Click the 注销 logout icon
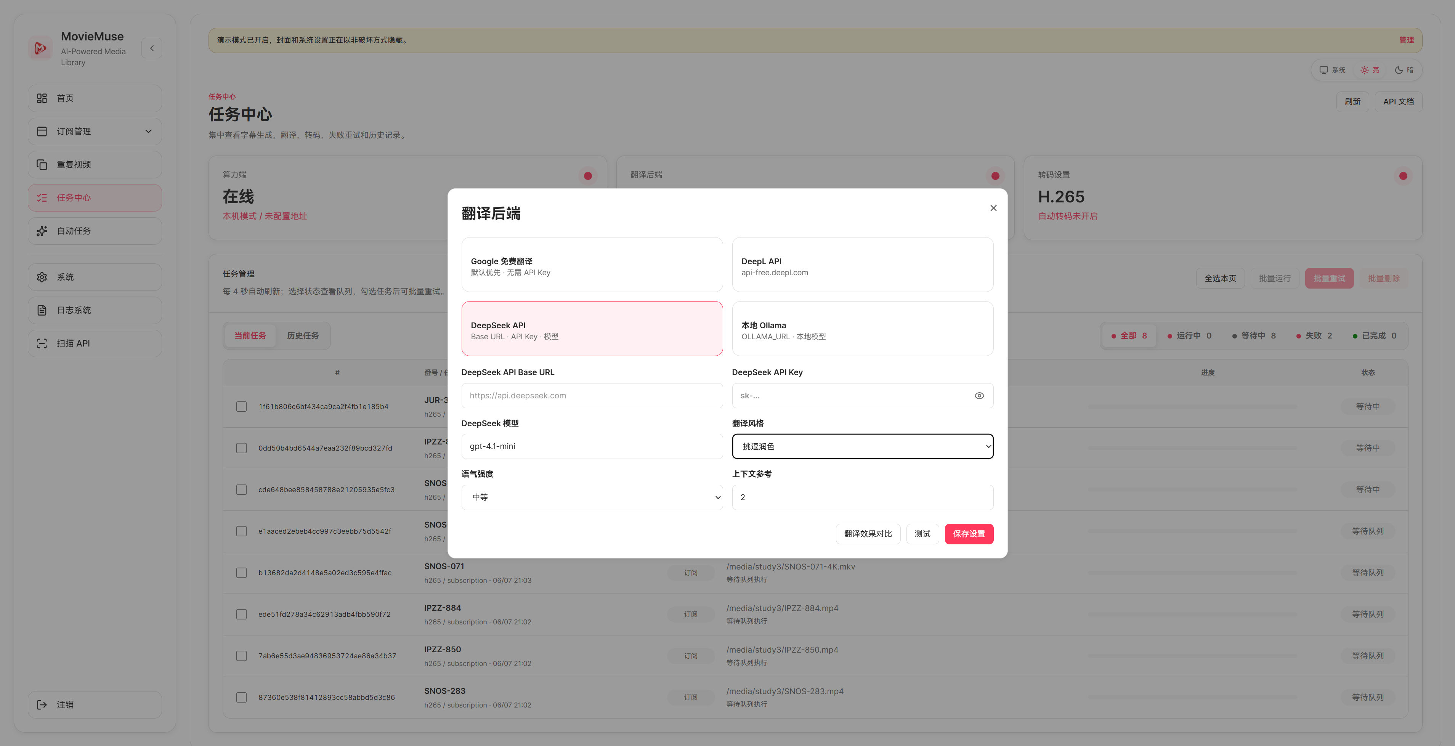This screenshot has height=746, width=1455. coord(42,705)
